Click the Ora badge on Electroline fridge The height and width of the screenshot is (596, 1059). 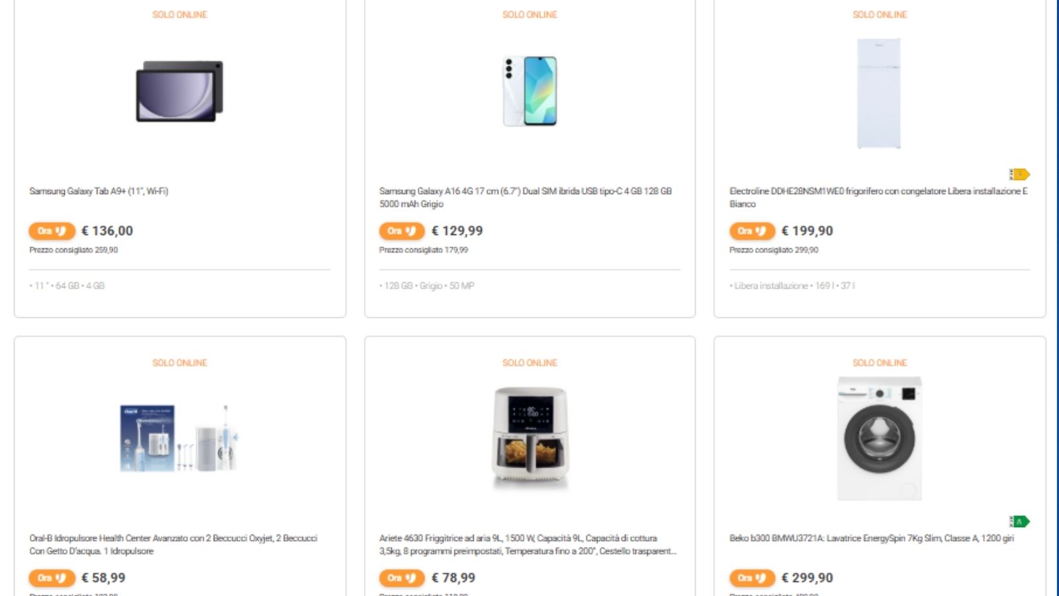[x=752, y=231]
